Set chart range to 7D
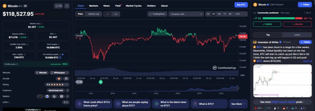 click(213, 14)
